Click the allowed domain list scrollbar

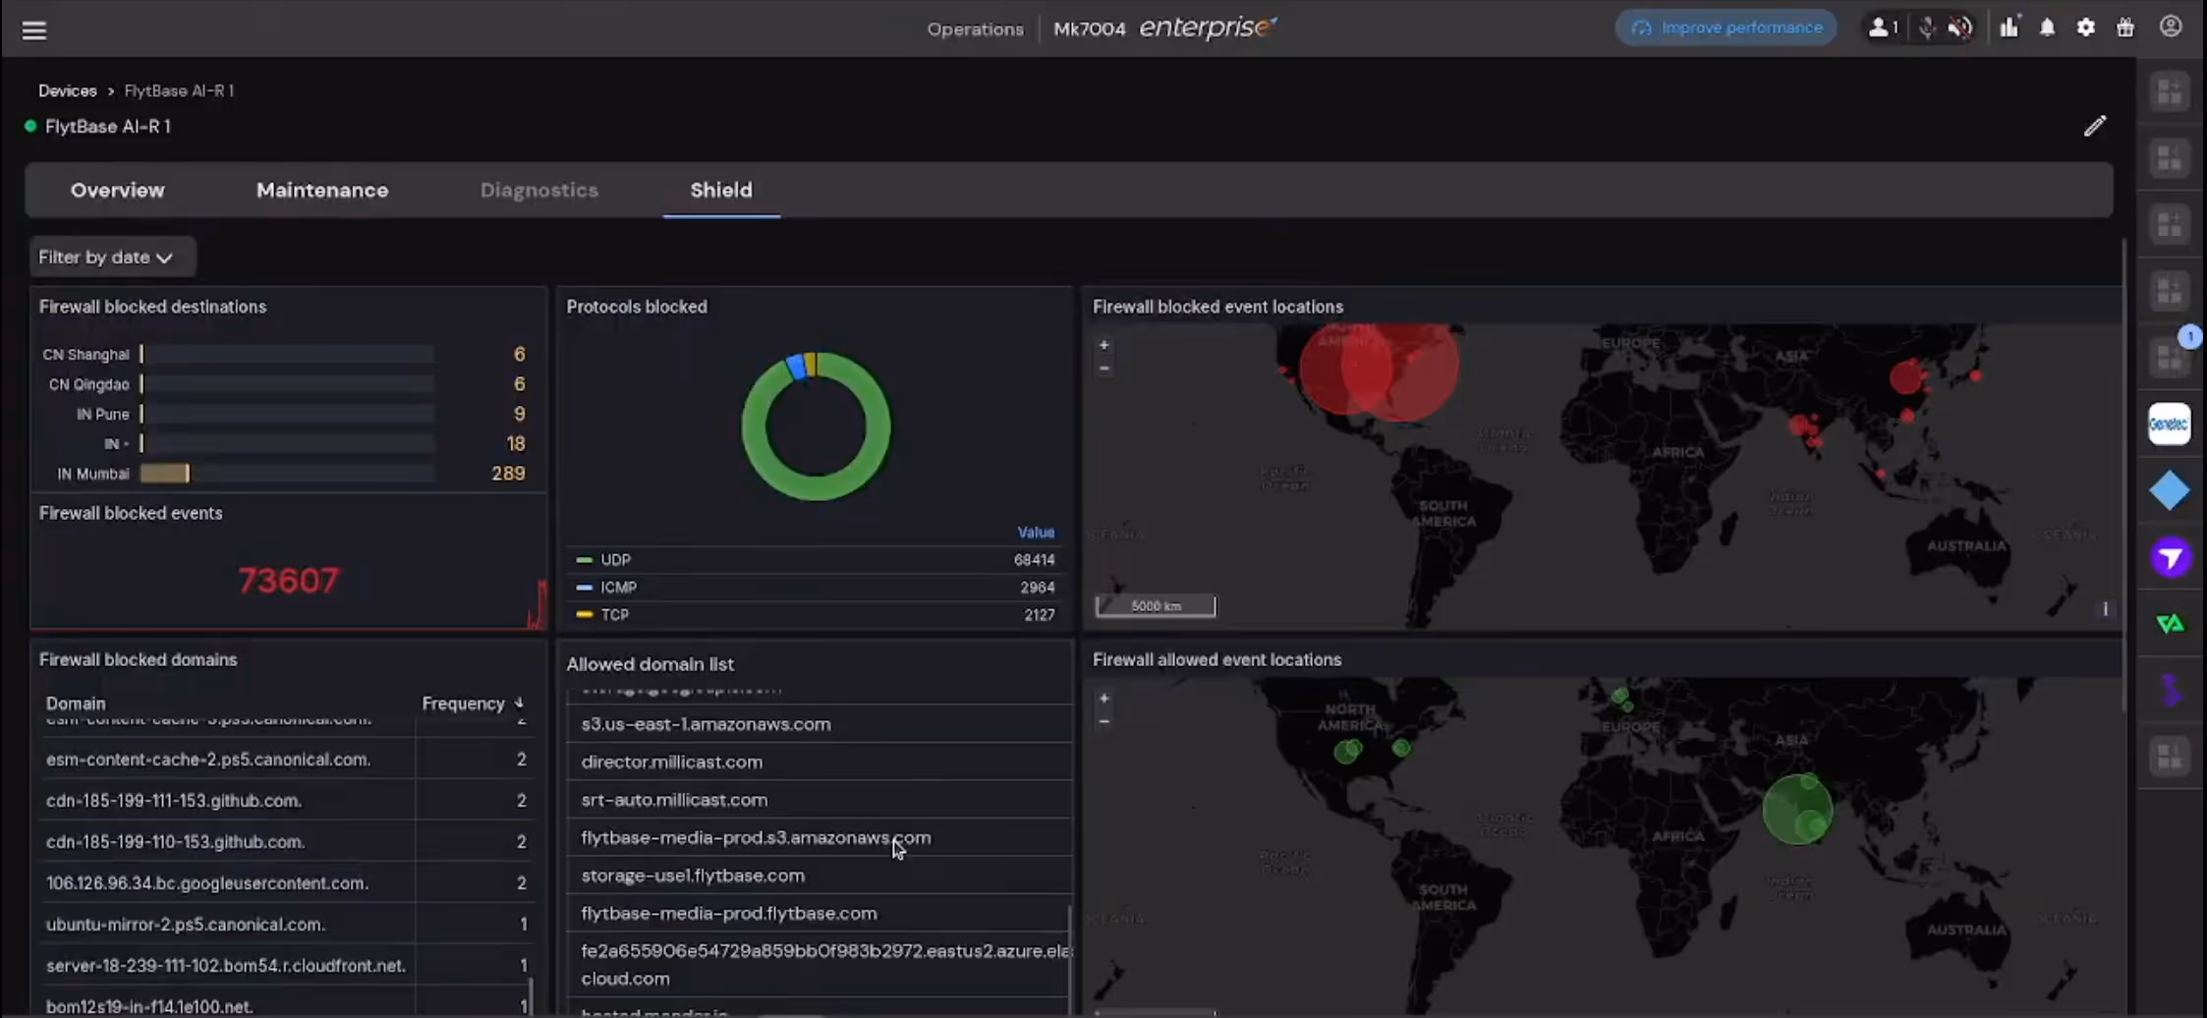click(1069, 958)
